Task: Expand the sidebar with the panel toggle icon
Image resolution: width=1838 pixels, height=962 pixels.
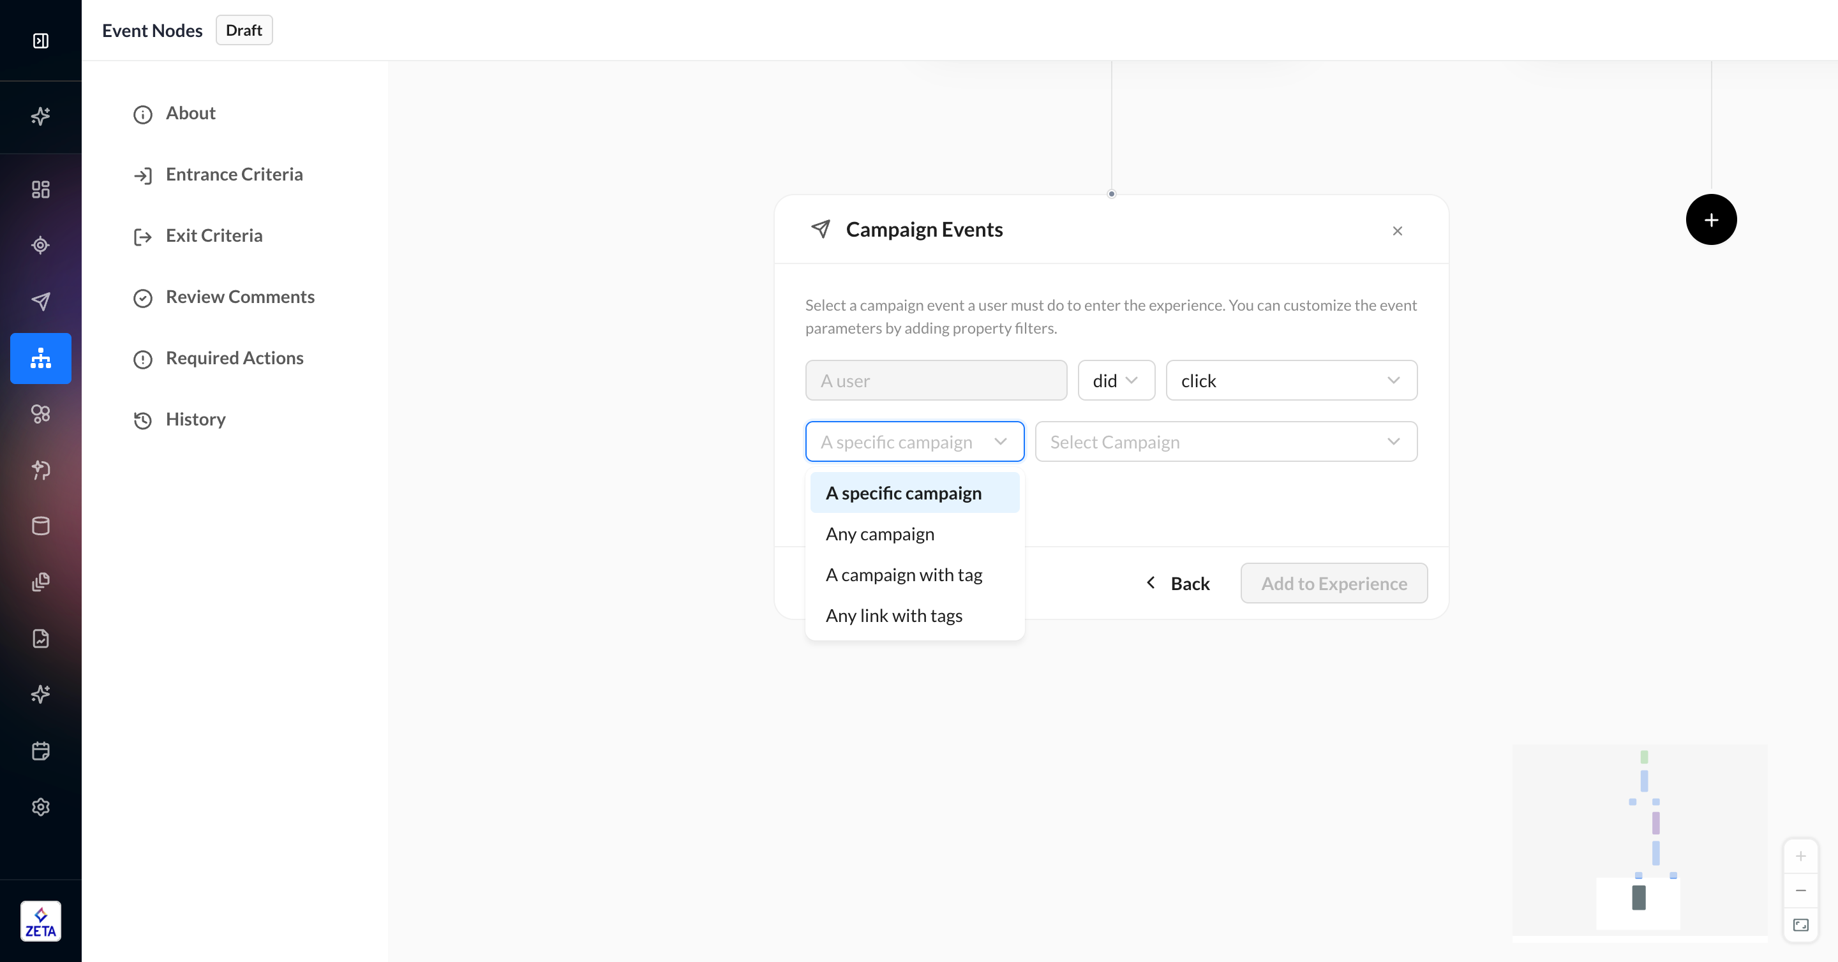Action: pyautogui.click(x=41, y=41)
